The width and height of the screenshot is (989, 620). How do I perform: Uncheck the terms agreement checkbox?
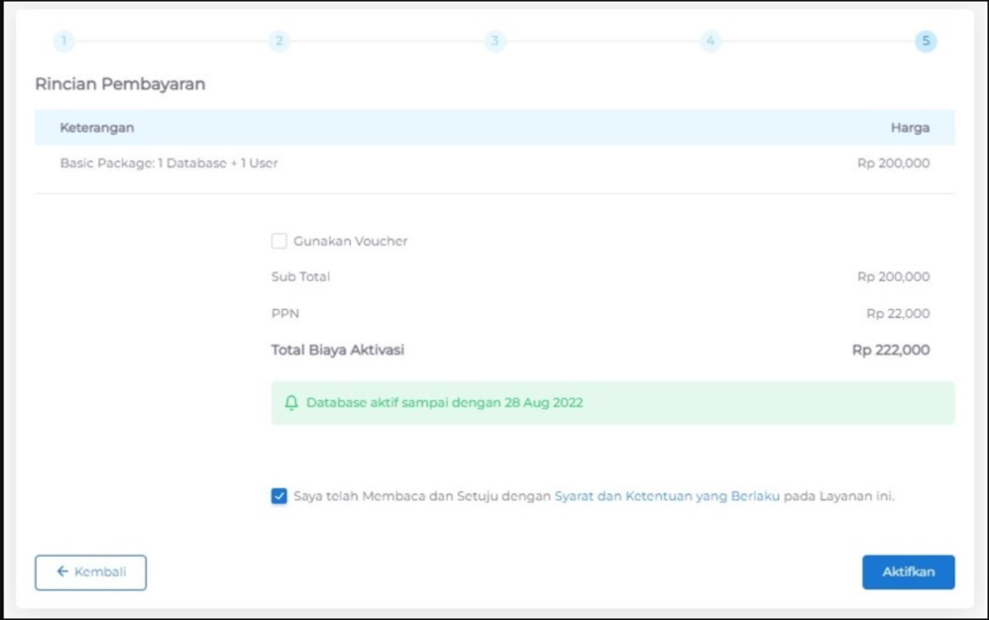click(279, 496)
